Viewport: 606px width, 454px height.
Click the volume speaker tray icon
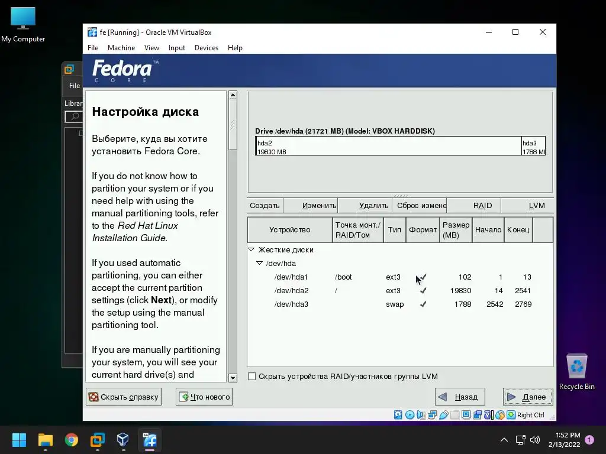pos(535,440)
